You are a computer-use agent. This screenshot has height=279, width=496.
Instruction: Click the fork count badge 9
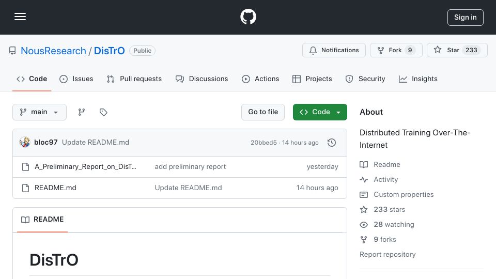coord(410,50)
